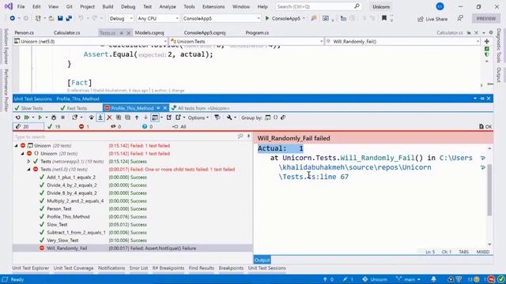Switch to the Fast Tests session tab
Viewport: 506px width, 284px height.
[x=74, y=108]
